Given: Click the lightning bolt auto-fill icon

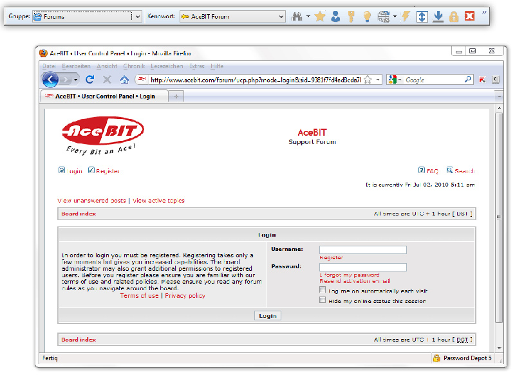Looking at the screenshot, I should coord(406,17).
